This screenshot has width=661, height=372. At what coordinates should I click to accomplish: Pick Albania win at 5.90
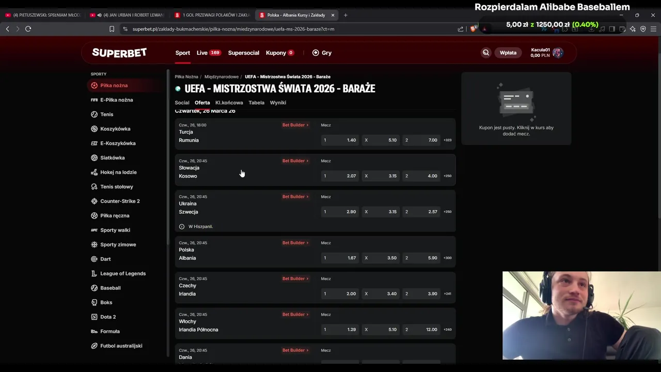pyautogui.click(x=421, y=258)
